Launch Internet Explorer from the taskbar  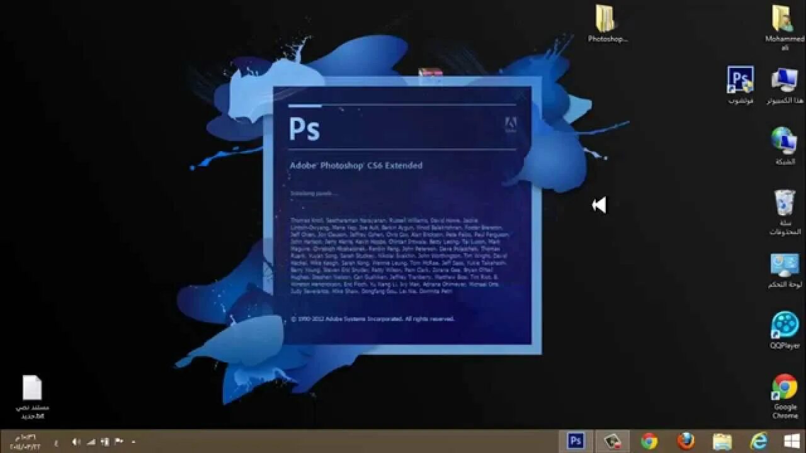coord(758,440)
